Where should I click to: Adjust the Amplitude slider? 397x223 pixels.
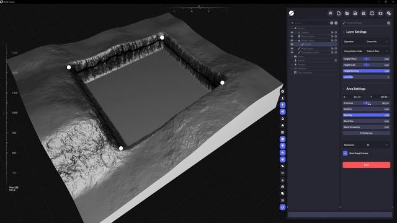click(x=366, y=103)
